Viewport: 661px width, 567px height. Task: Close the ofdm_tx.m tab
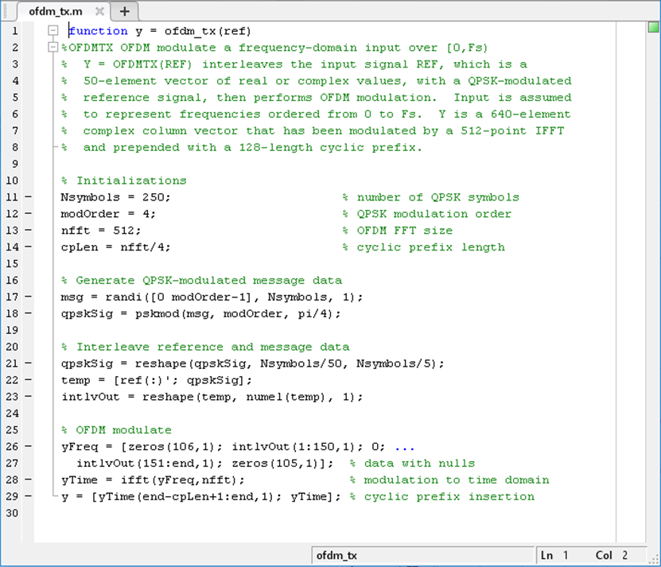click(x=99, y=12)
